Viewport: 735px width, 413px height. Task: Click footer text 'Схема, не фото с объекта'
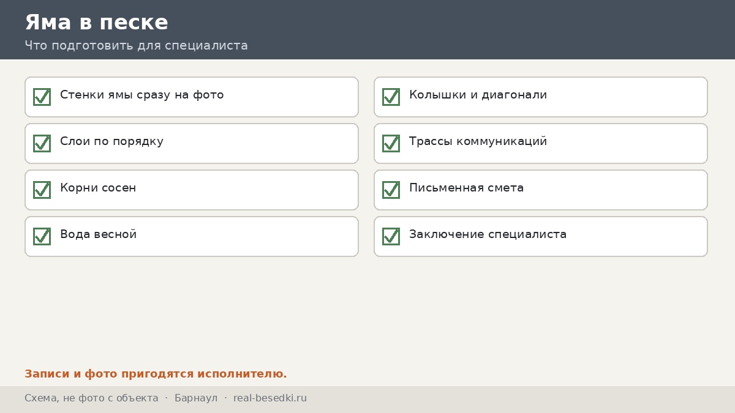point(91,398)
